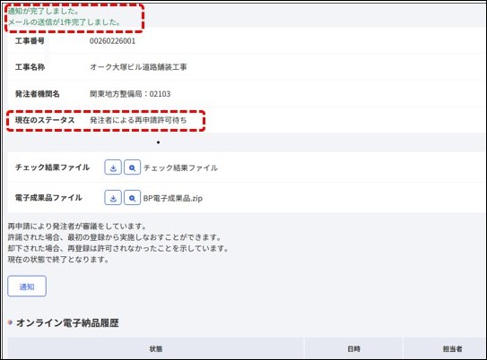Click the line starting 却下された場合
Viewport: 487px width, 360px height.
[x=118, y=248]
